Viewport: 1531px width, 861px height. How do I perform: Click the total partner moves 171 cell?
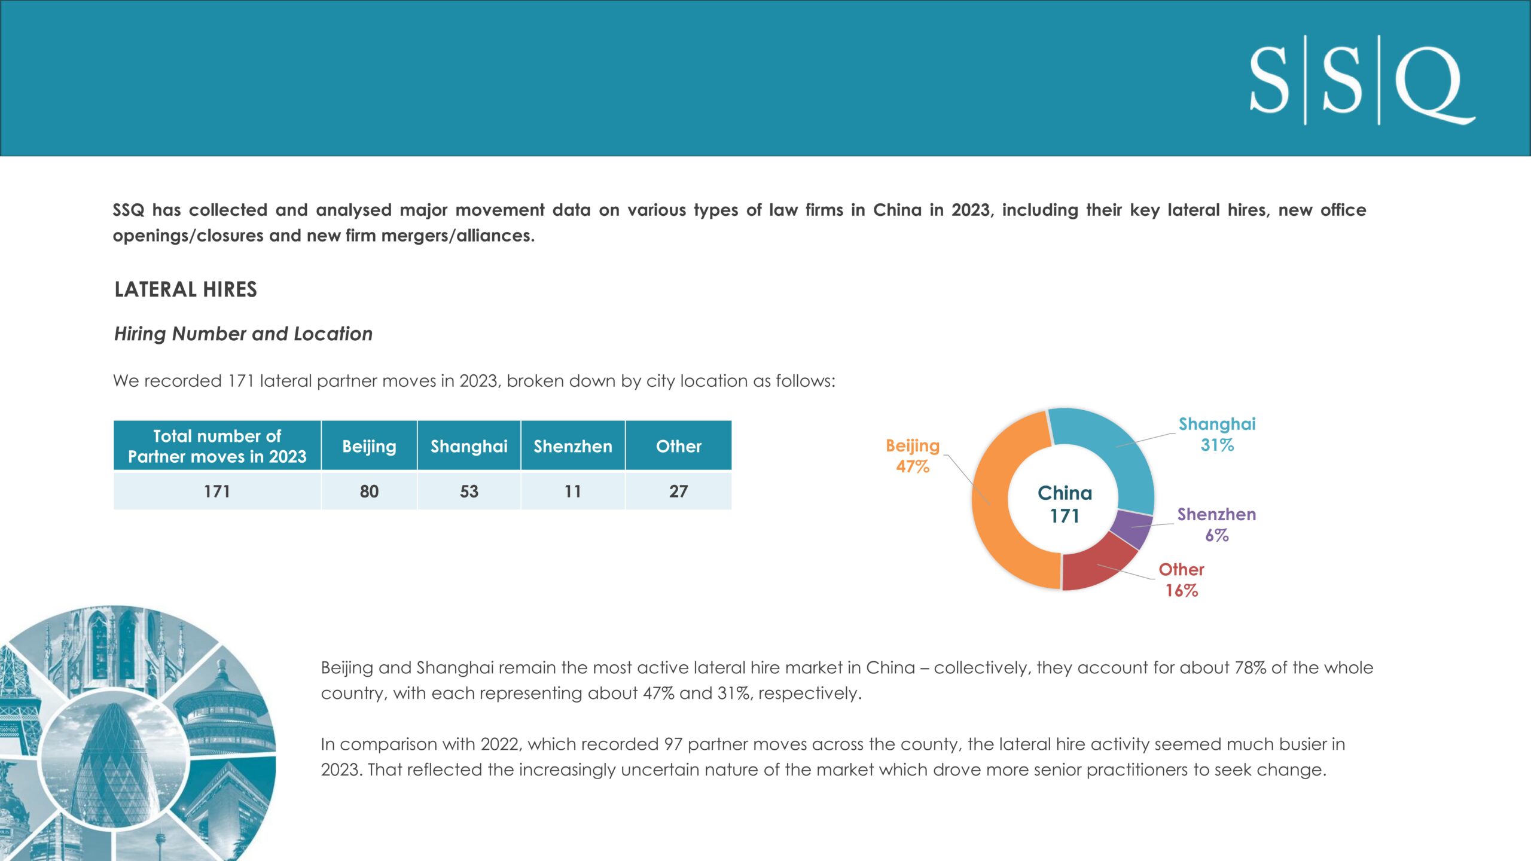217,491
